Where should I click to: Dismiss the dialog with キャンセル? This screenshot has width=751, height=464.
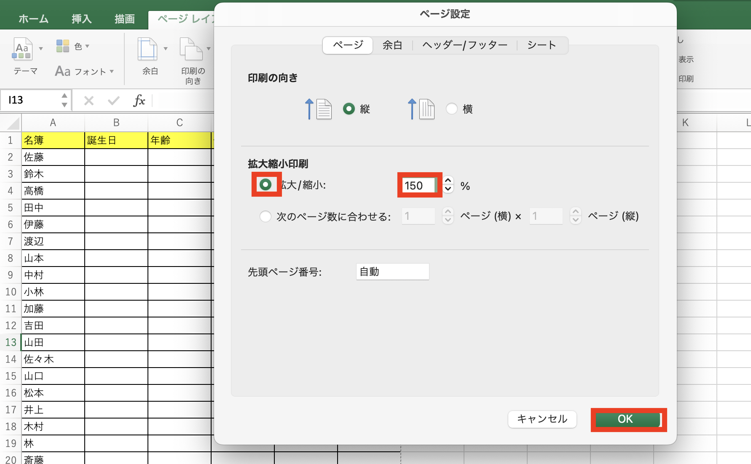pyautogui.click(x=542, y=419)
